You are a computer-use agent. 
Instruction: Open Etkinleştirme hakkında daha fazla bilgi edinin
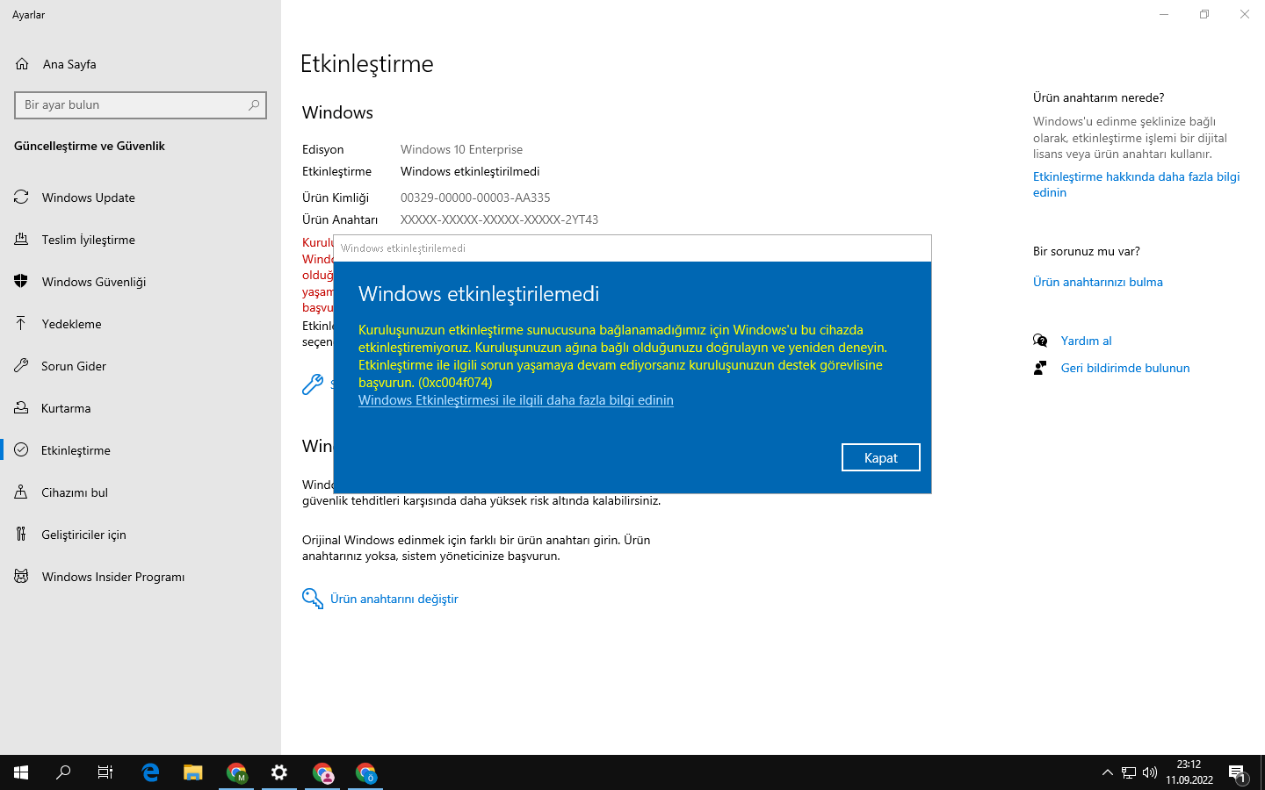point(1136,184)
